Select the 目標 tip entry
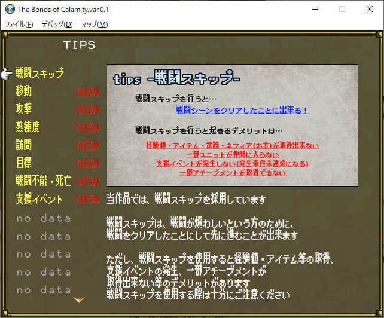 tap(24, 163)
